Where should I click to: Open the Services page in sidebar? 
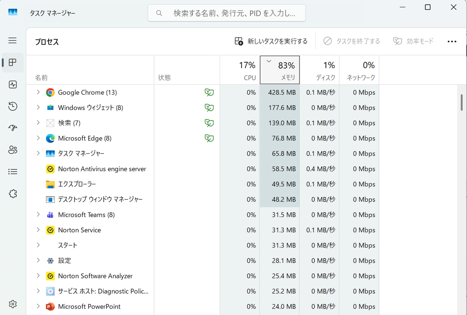click(x=13, y=194)
